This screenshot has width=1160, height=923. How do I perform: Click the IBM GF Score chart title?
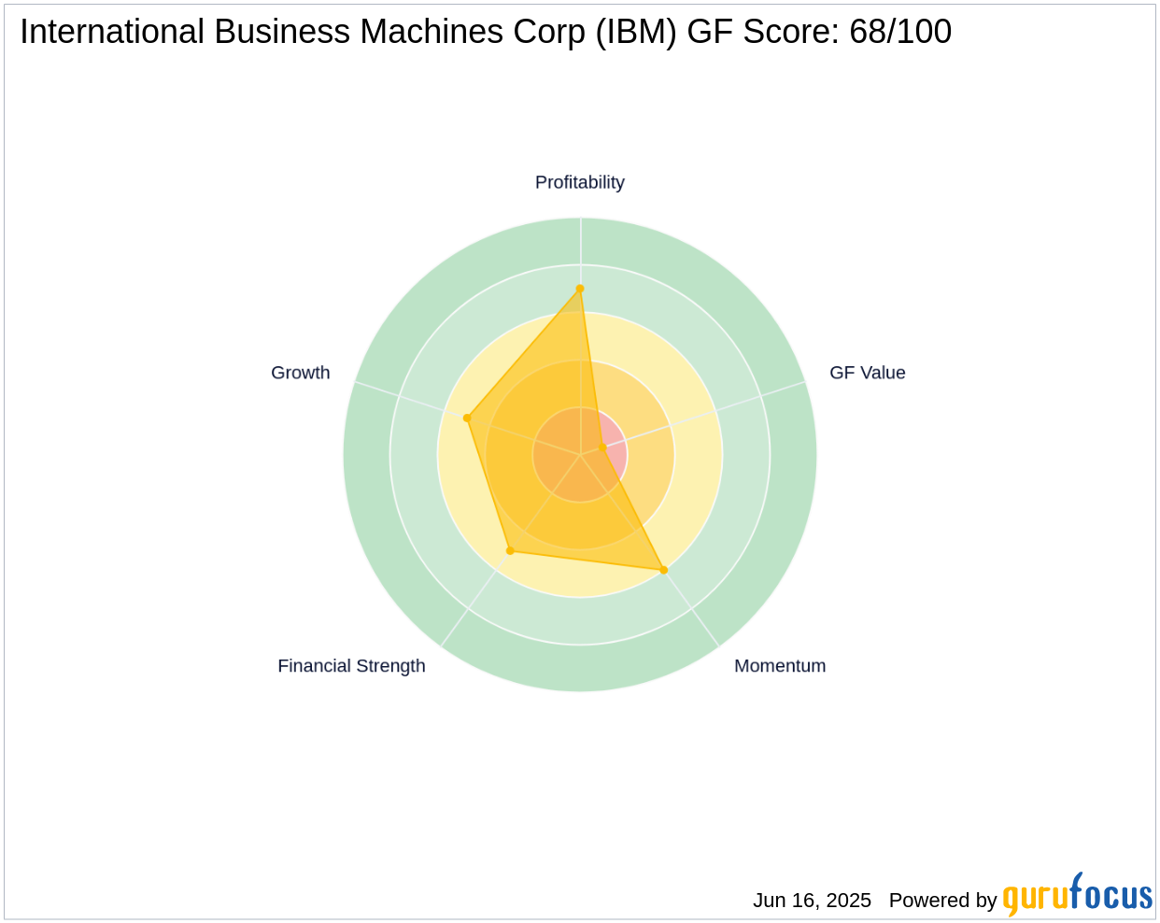[x=486, y=32]
